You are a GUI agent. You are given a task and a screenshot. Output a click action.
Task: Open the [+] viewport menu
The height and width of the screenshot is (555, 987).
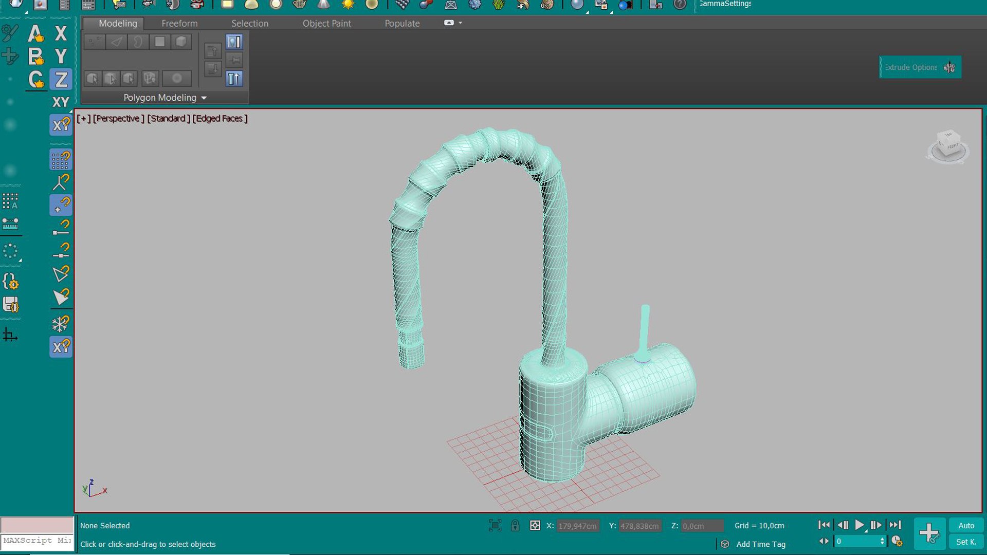(84, 119)
